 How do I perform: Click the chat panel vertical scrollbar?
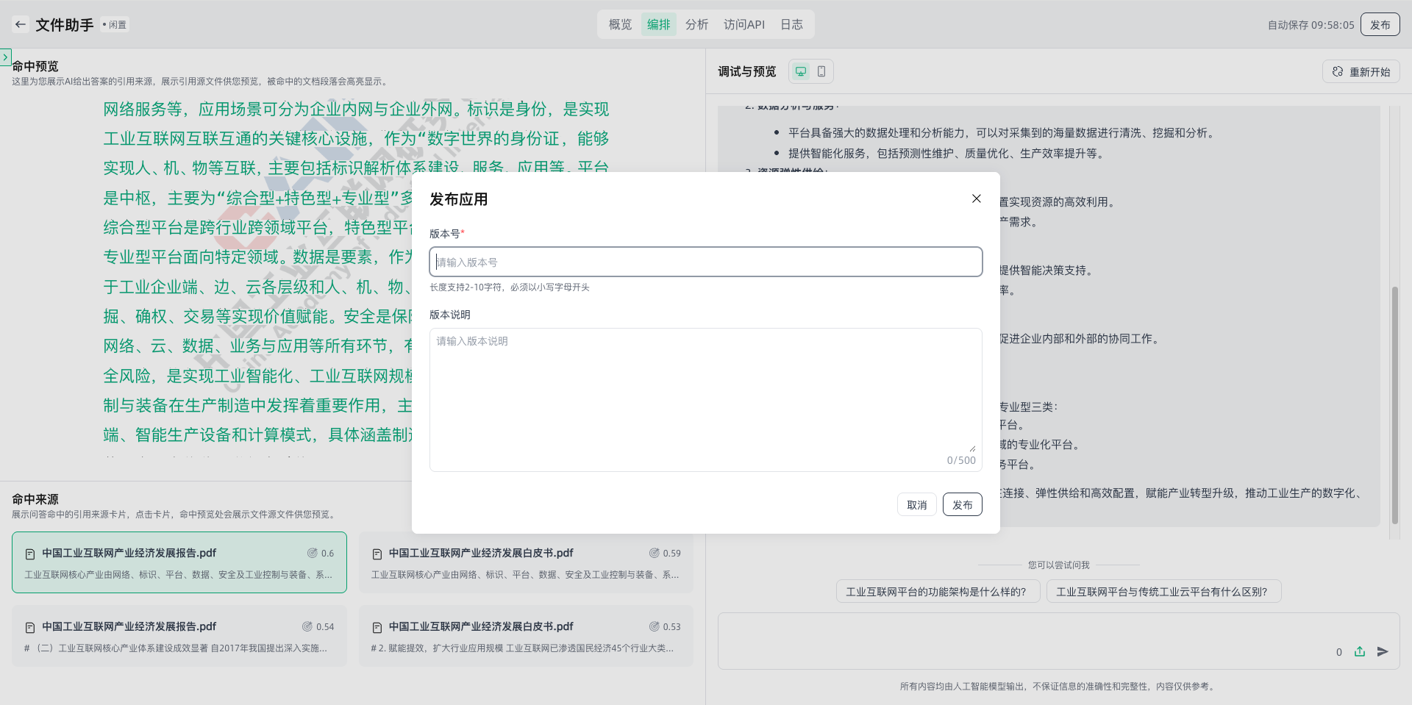(1394, 404)
